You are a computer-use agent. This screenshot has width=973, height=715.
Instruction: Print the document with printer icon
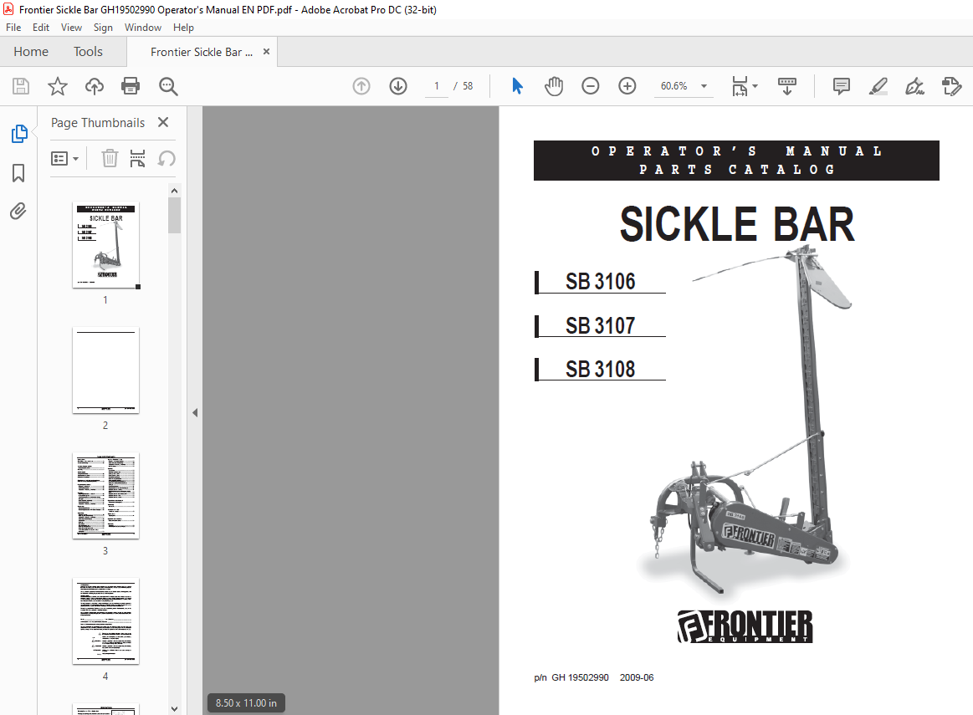pyautogui.click(x=131, y=86)
